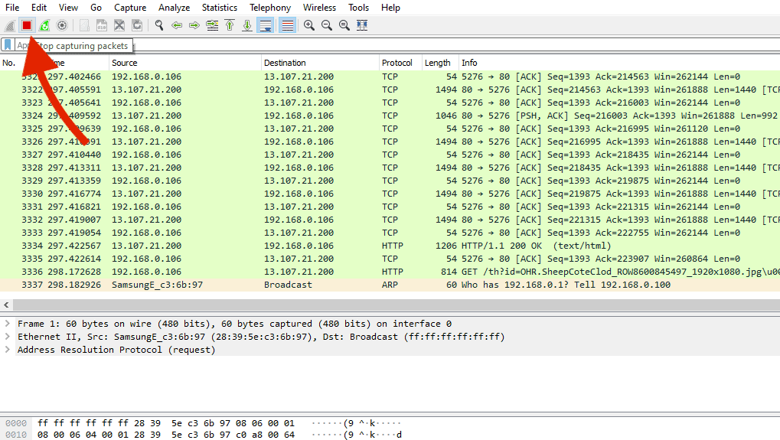780x440 pixels.
Task: Open the Go menu
Action: coord(96,8)
